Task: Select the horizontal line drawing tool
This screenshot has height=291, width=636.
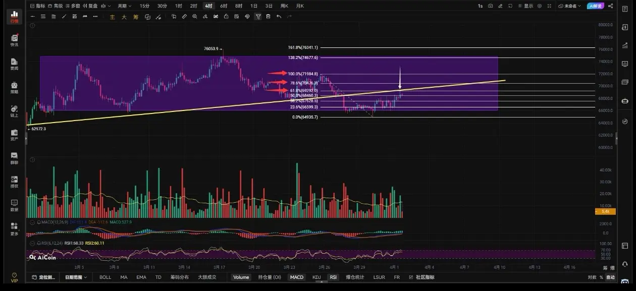Action: [33, 17]
